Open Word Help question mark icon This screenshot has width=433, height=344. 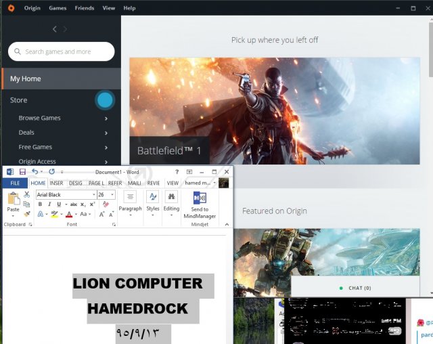click(177, 171)
